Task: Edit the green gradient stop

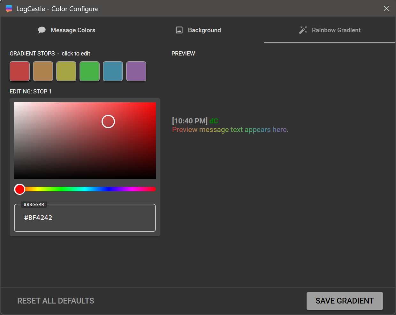Action: [x=89, y=71]
